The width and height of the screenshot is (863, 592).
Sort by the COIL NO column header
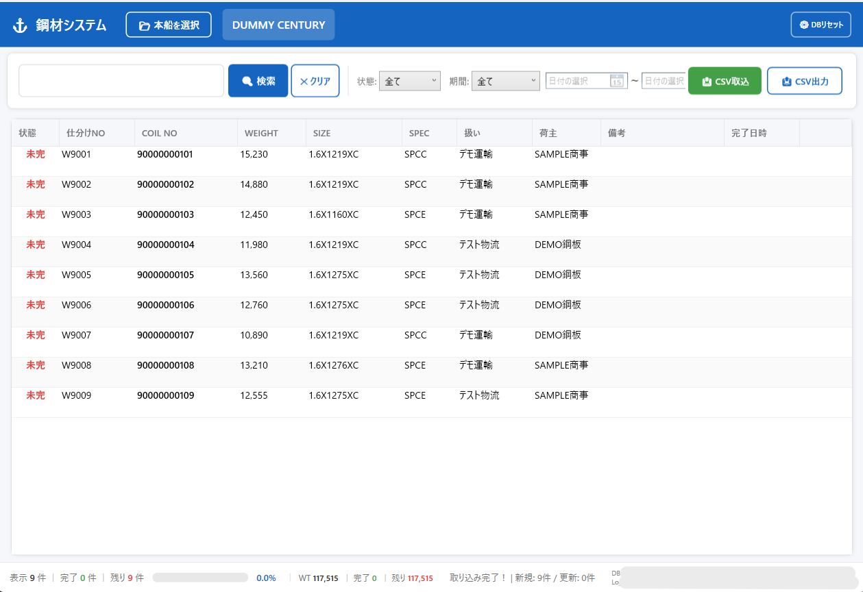point(186,133)
